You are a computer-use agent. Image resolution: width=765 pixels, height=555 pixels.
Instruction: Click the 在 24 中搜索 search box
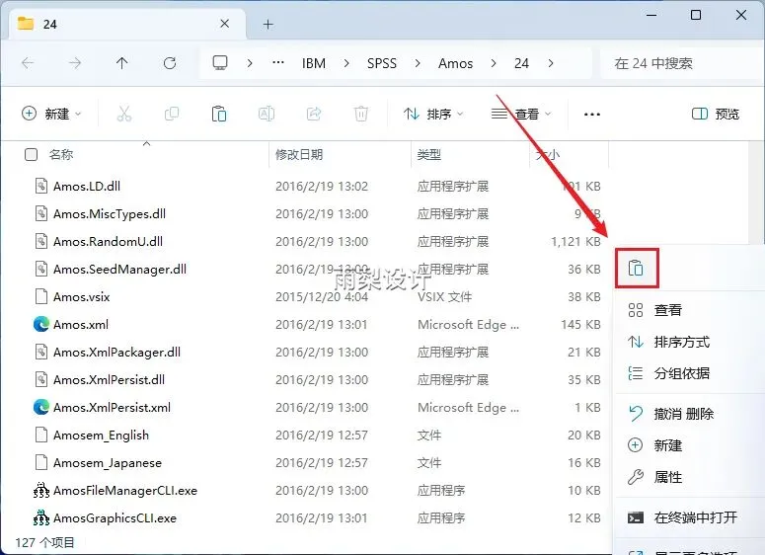(x=680, y=63)
